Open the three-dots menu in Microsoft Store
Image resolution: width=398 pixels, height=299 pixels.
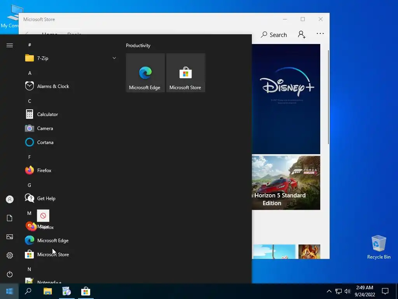tap(320, 33)
